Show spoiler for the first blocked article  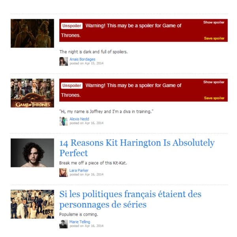214,23
